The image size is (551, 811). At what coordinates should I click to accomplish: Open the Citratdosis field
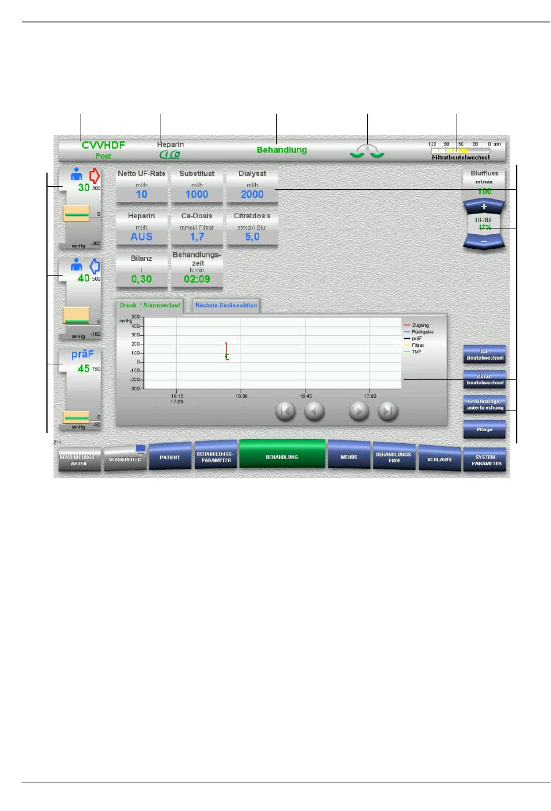252,229
